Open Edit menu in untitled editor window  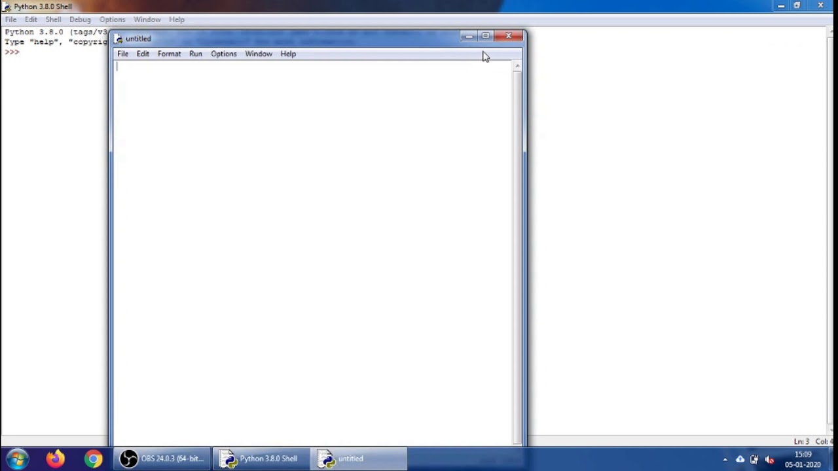coord(143,54)
